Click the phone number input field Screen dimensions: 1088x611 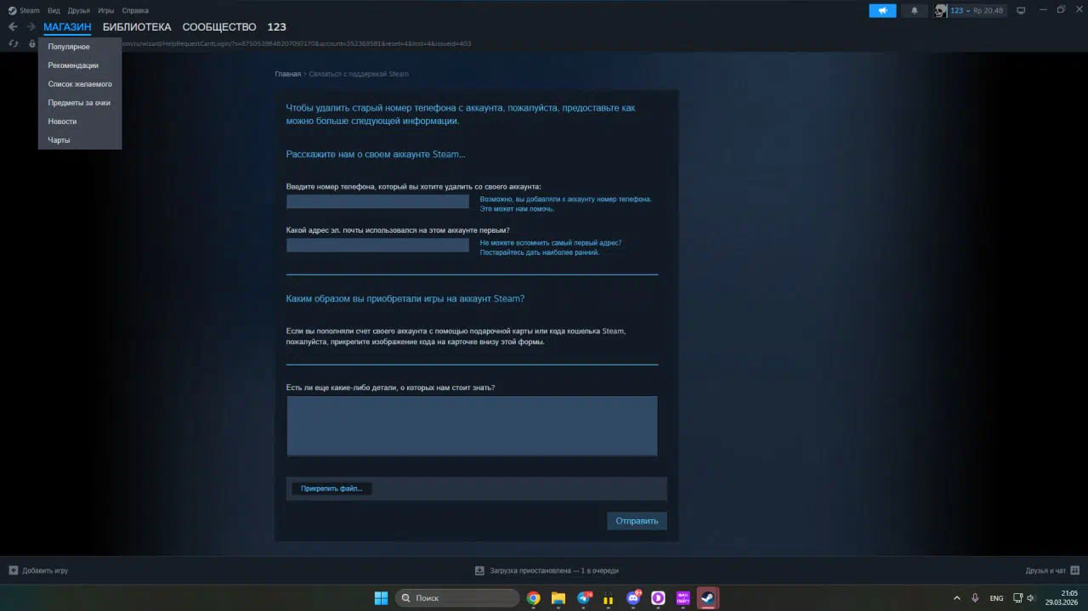(377, 201)
